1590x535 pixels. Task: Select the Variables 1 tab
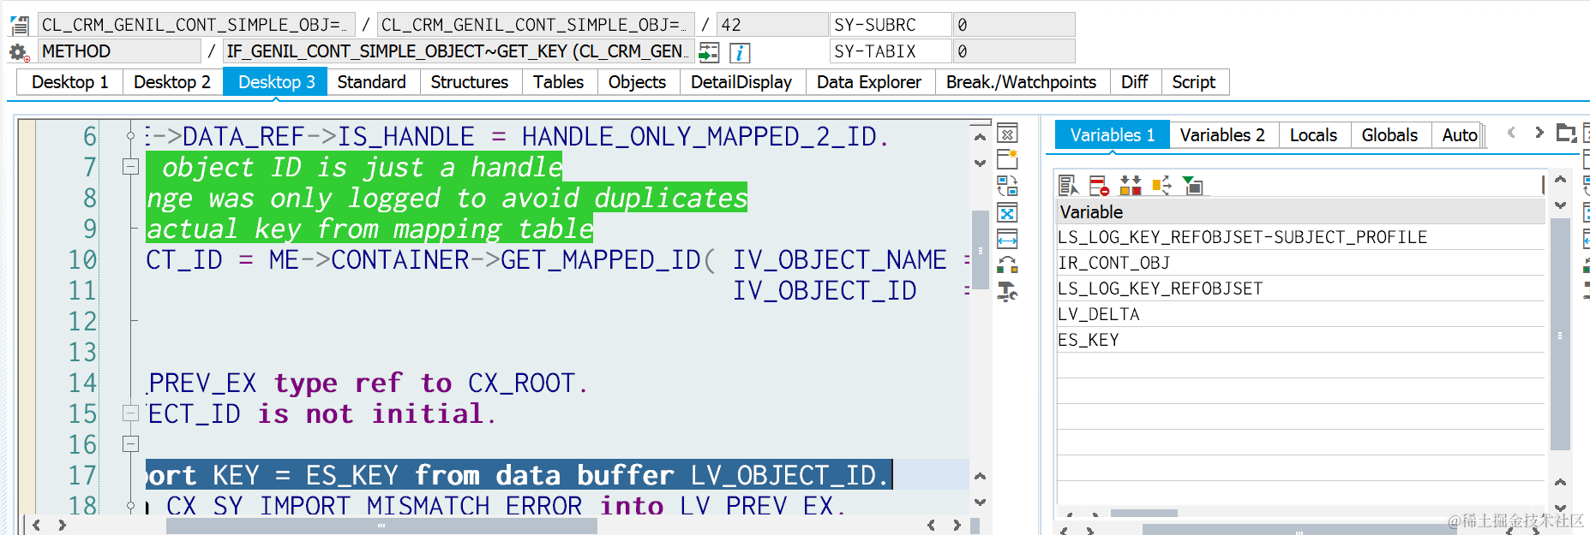[1113, 135]
